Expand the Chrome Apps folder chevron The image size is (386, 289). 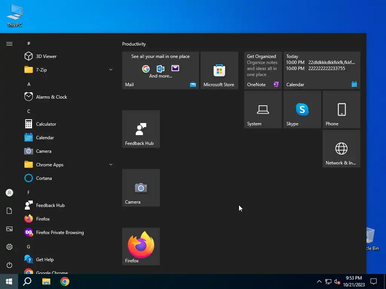pos(111,165)
